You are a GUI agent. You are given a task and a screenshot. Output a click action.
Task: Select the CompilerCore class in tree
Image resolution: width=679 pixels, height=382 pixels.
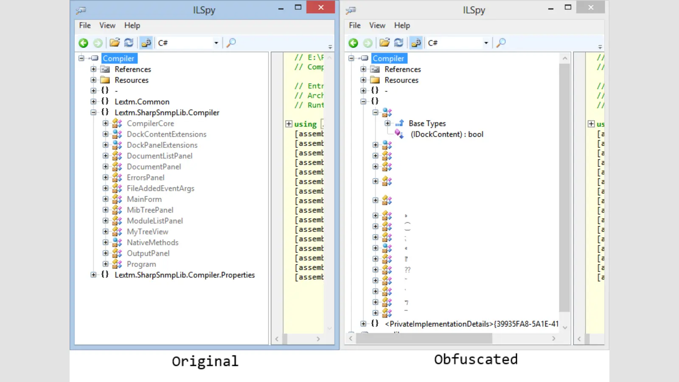[150, 124]
